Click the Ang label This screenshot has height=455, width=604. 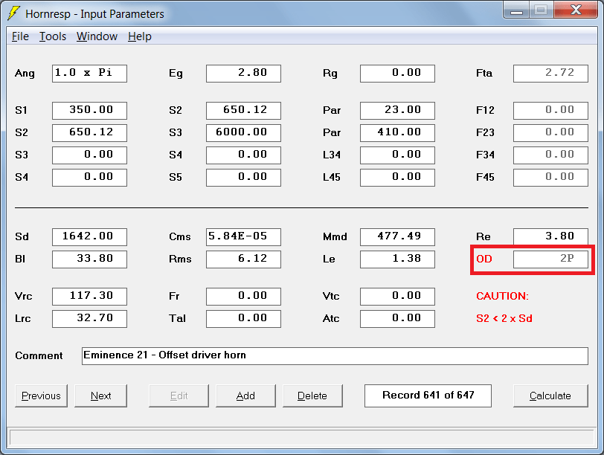(x=25, y=74)
